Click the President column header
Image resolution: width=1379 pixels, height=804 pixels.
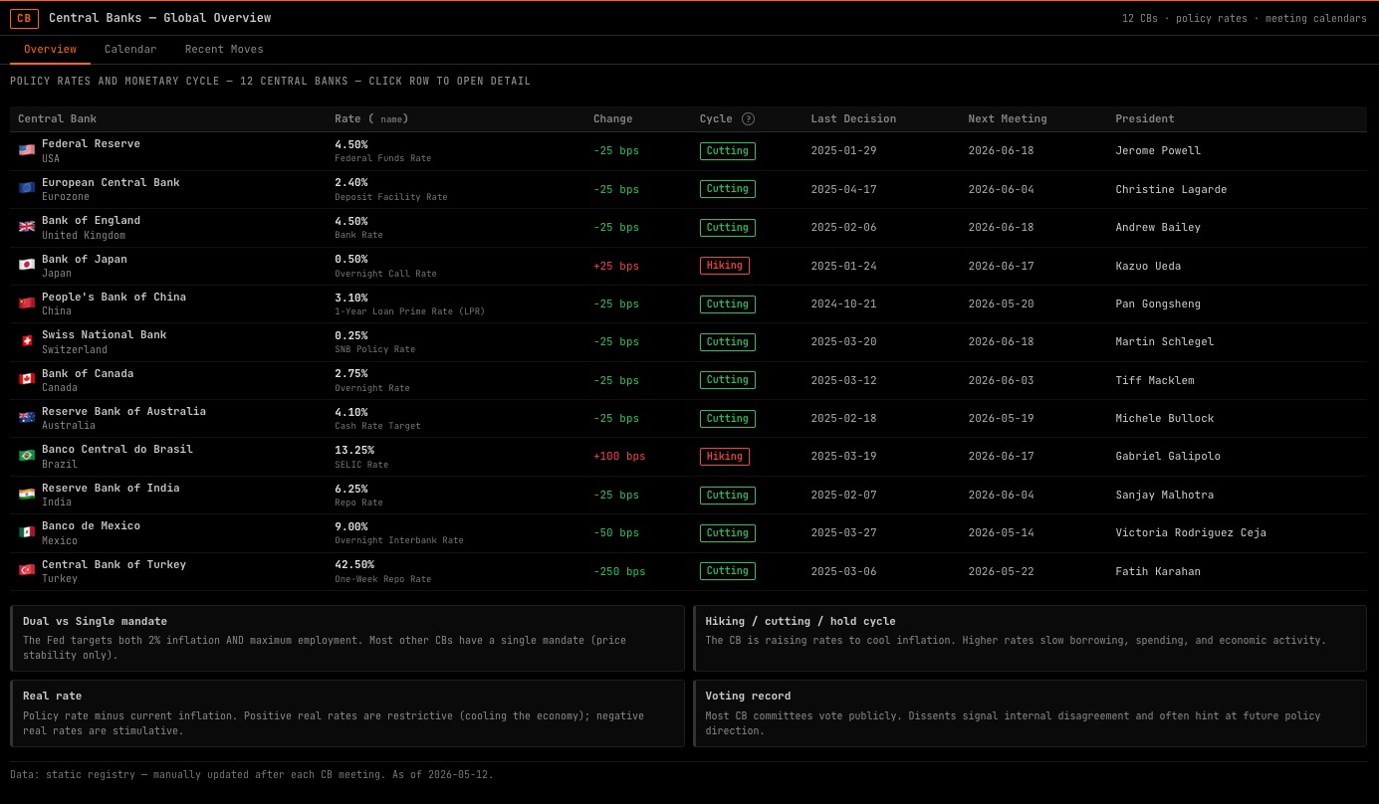1145,119
